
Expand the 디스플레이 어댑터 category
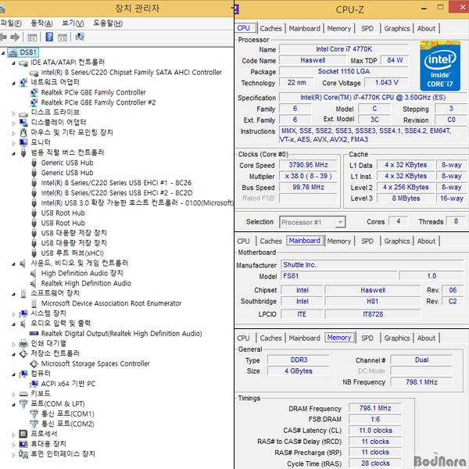[x=13, y=123]
